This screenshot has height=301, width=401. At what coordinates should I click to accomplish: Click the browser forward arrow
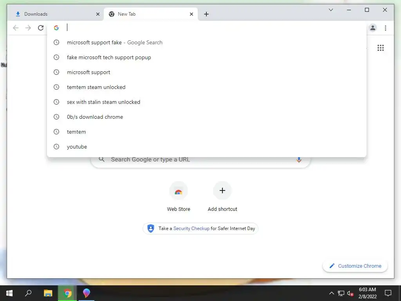point(28,28)
